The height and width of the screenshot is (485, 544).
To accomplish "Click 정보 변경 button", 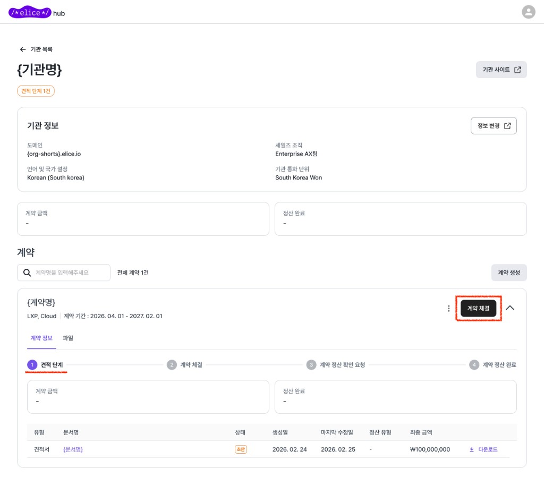I will point(494,125).
